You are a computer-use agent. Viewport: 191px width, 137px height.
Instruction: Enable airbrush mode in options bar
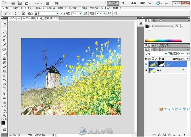[110, 13]
